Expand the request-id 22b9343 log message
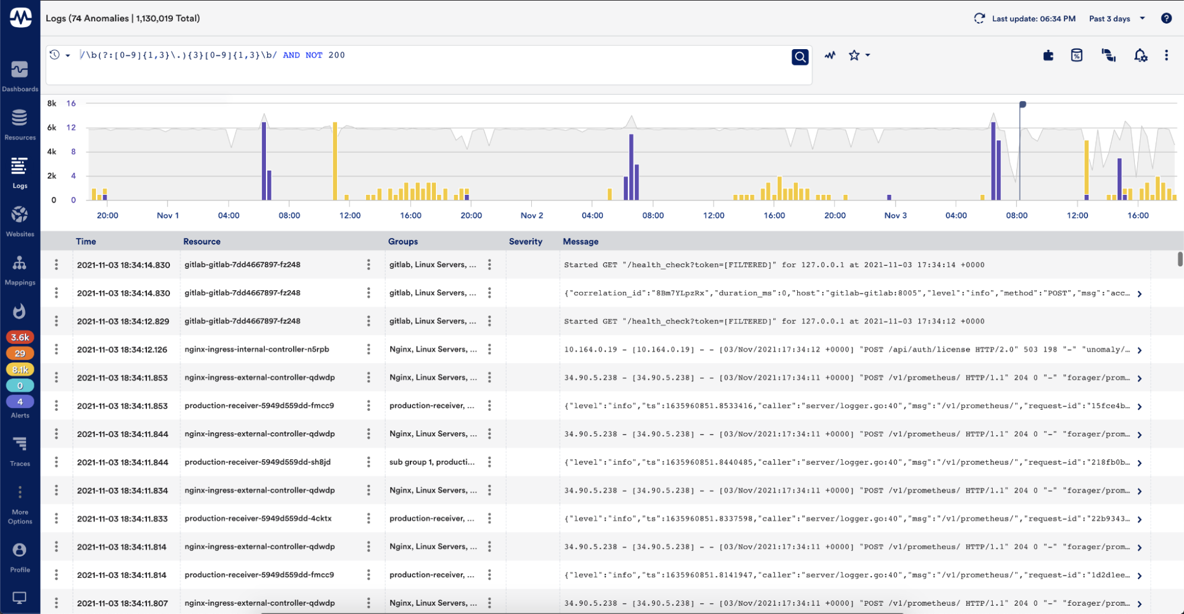Screen dimensions: 1184x614 click(x=1140, y=519)
